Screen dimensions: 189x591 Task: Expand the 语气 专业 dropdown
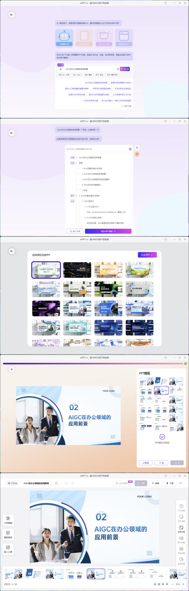tap(100, 75)
